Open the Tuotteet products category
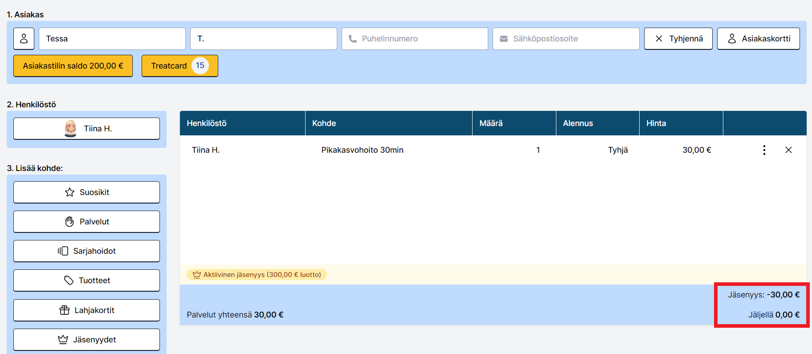 [x=86, y=281]
